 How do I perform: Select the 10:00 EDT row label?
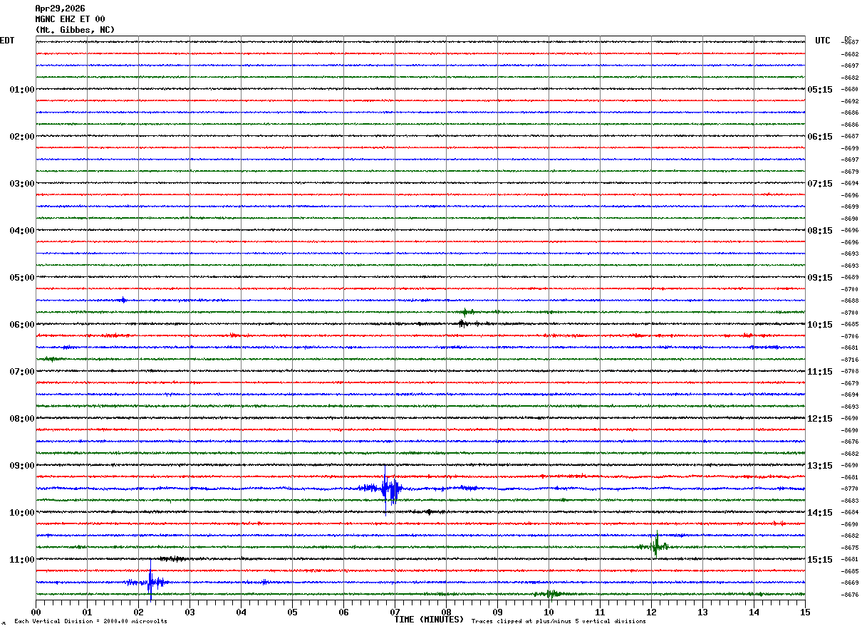[x=21, y=513]
